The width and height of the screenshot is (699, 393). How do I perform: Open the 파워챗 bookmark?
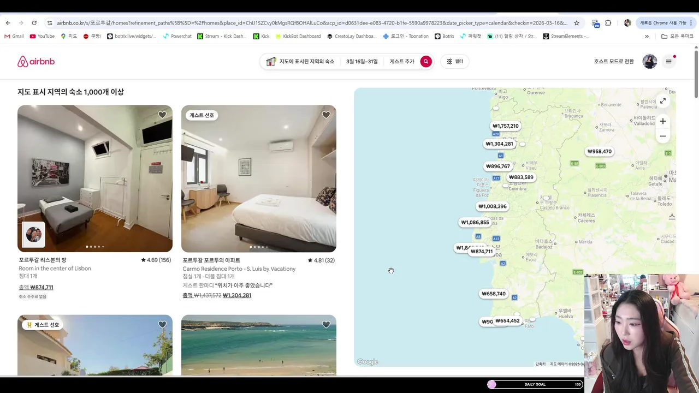pos(471,37)
